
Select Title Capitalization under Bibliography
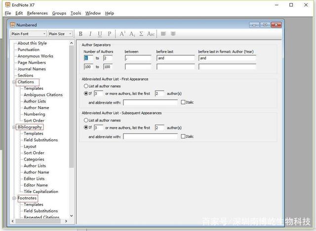(x=41, y=192)
